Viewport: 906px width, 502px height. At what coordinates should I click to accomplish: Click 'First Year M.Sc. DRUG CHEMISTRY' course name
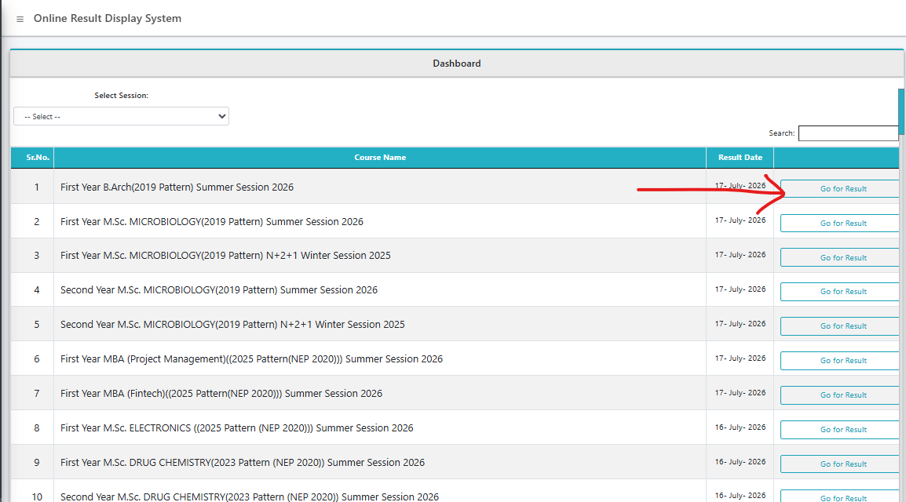243,463
